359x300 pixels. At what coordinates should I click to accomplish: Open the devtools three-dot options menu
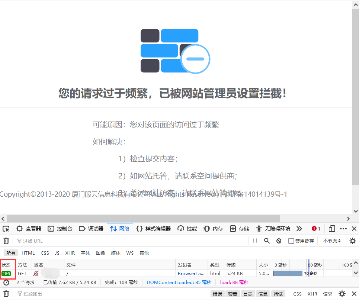343,229
